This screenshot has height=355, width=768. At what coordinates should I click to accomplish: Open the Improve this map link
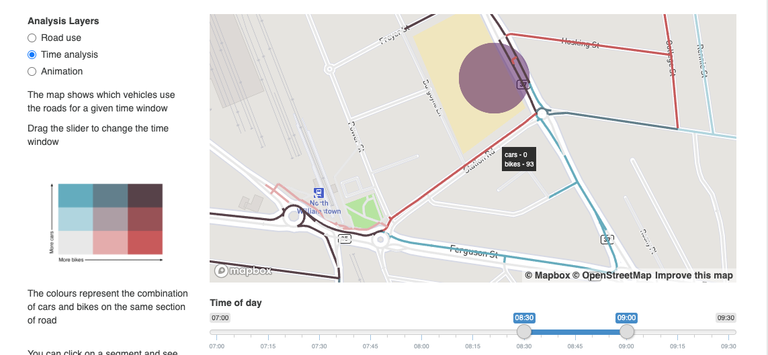click(694, 275)
